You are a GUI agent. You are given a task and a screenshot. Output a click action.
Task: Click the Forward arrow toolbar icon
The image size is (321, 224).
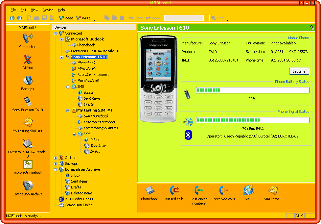pos(20,18)
